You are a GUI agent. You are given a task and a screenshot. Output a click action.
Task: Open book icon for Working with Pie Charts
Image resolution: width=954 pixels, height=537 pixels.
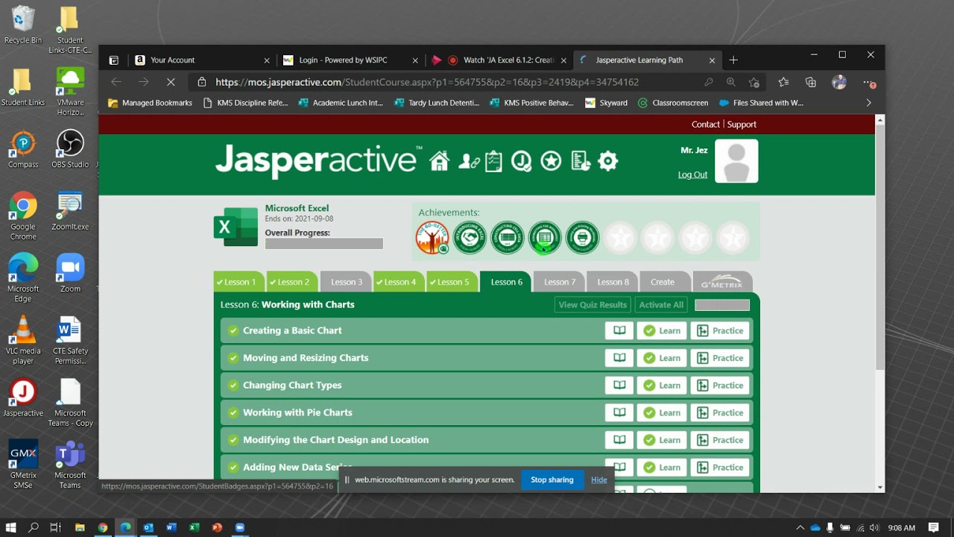coord(619,412)
